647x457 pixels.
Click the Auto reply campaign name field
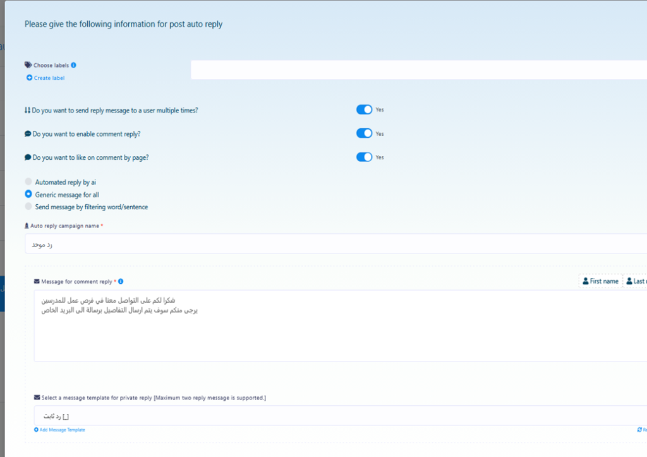click(x=335, y=244)
